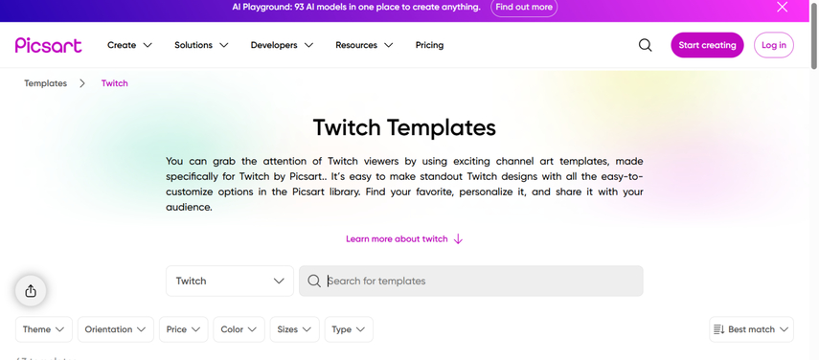Open the Twitch category dropdown
Screen dimensions: 819x360
tap(230, 281)
